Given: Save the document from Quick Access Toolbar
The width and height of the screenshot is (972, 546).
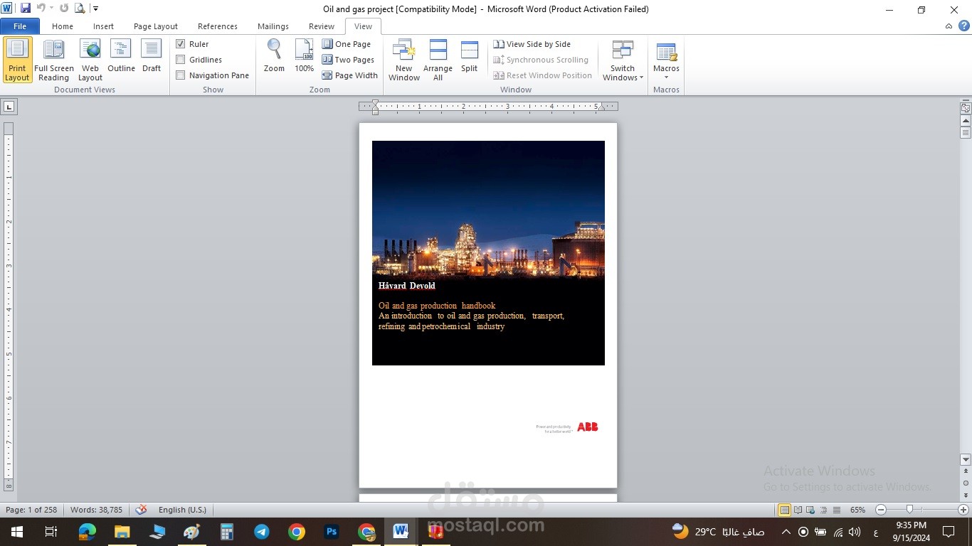Looking at the screenshot, I should (x=26, y=9).
